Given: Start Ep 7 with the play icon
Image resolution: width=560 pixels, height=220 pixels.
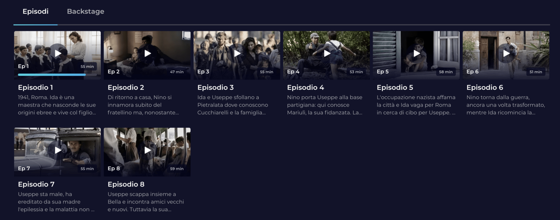Looking at the screenshot, I should (58, 150).
